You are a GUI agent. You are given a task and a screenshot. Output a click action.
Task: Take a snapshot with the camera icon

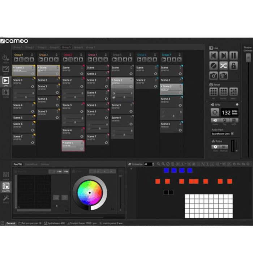(x=214, y=76)
